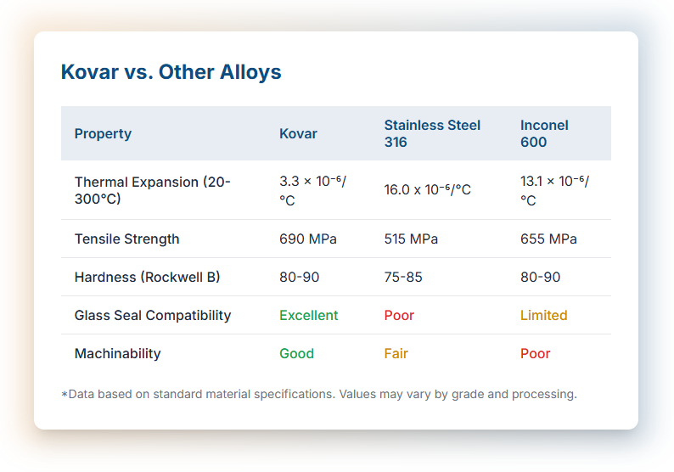Select the orange Limited rating for Inconel
The image size is (674, 472).
543,315
